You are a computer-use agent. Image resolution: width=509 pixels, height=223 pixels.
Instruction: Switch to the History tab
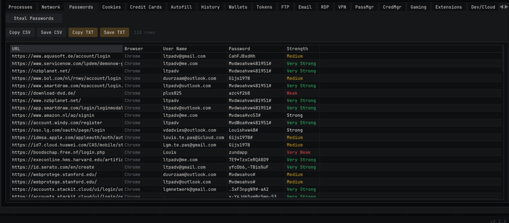(210, 7)
